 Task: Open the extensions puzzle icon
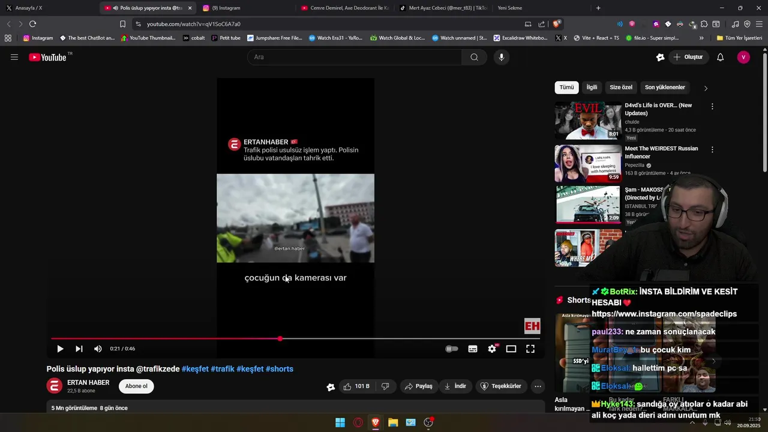pyautogui.click(x=704, y=24)
